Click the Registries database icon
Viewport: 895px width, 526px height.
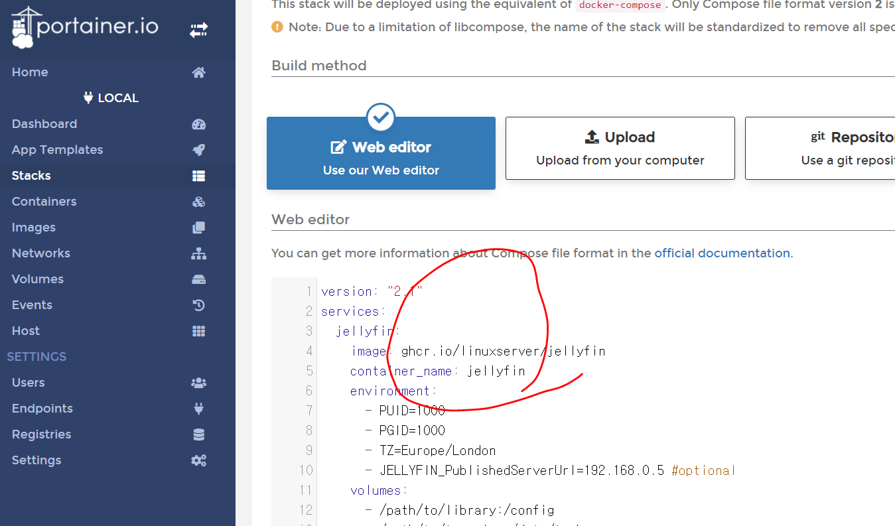(198, 434)
